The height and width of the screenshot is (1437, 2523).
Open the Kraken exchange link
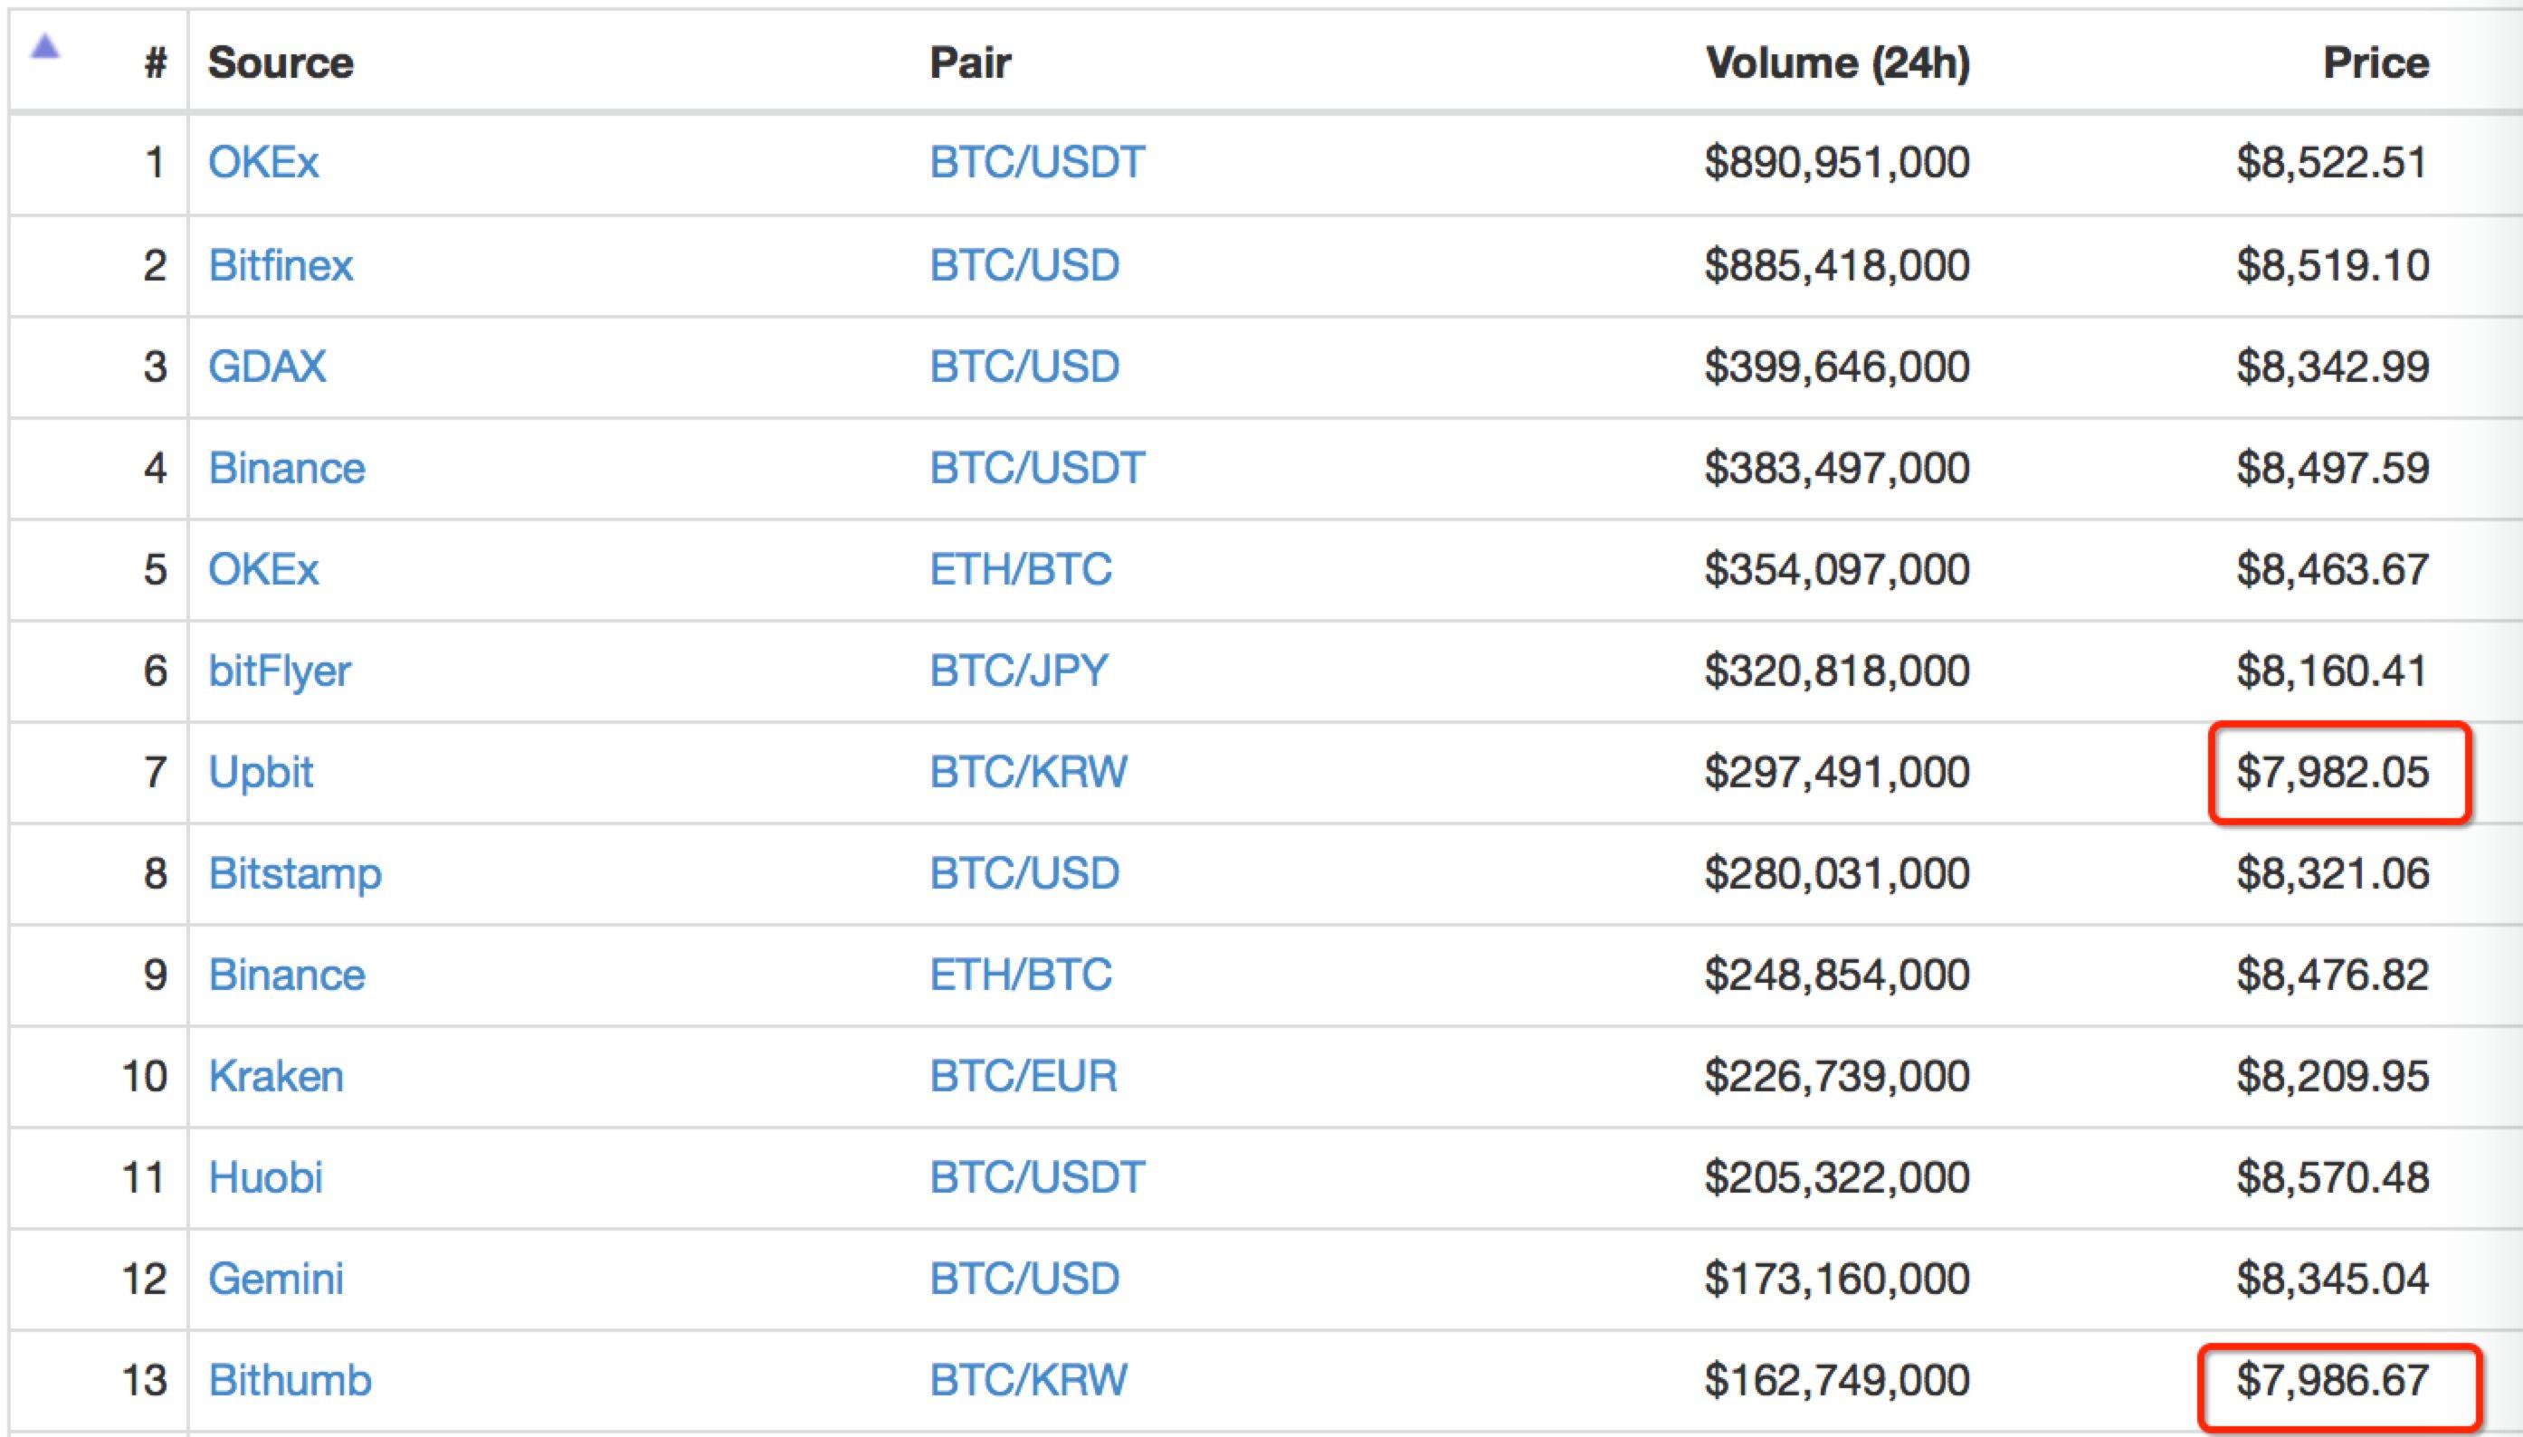point(275,1076)
